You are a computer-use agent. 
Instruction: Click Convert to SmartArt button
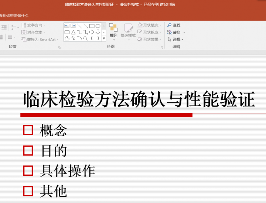coord(40,39)
